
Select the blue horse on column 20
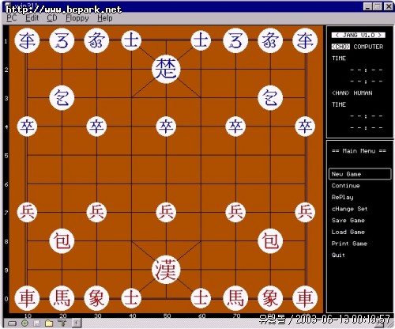[x=62, y=40]
